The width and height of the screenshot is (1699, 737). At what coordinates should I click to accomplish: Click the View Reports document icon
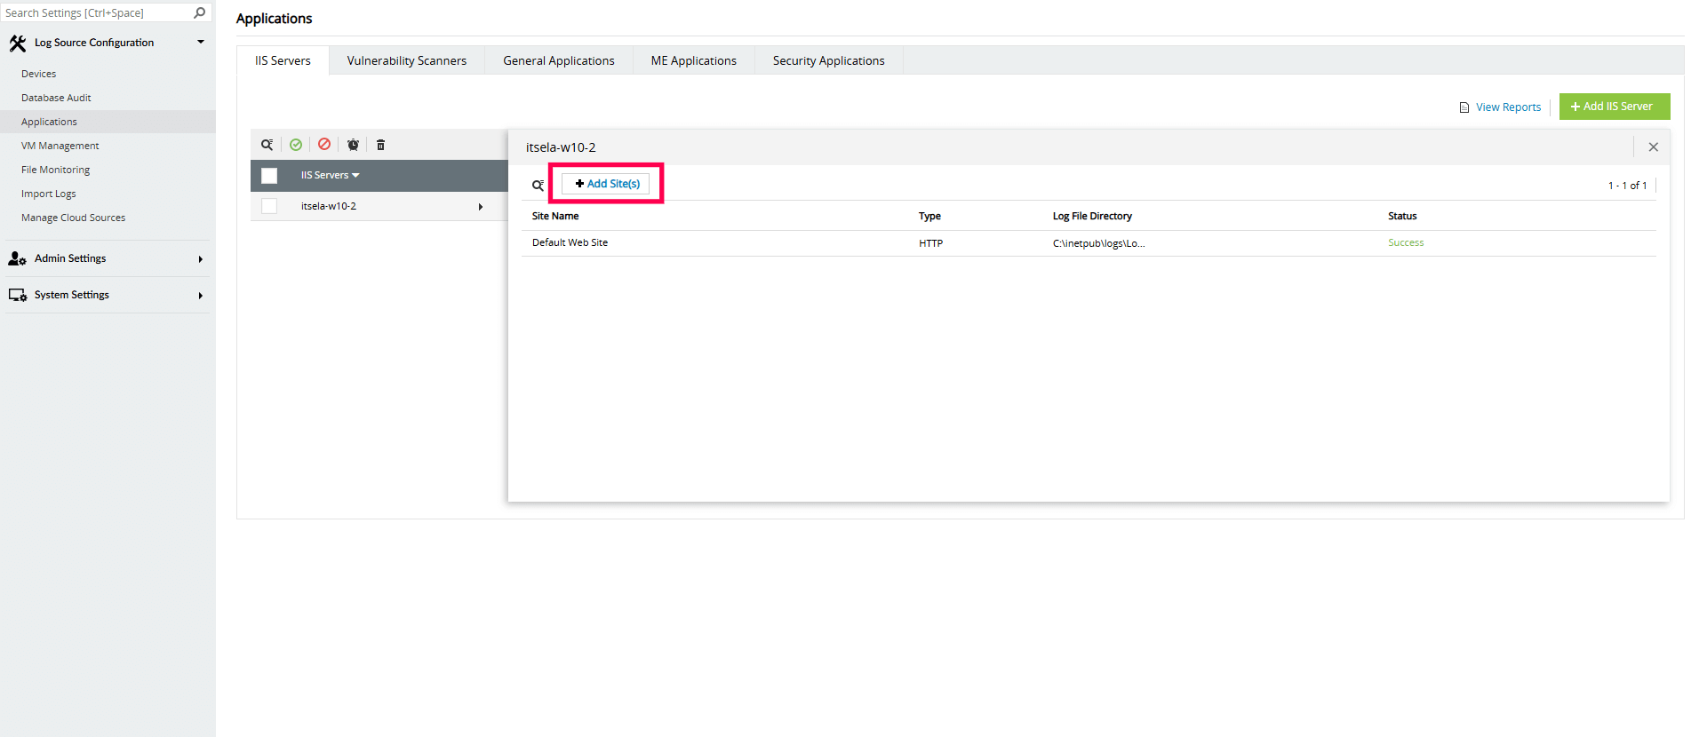[1464, 107]
